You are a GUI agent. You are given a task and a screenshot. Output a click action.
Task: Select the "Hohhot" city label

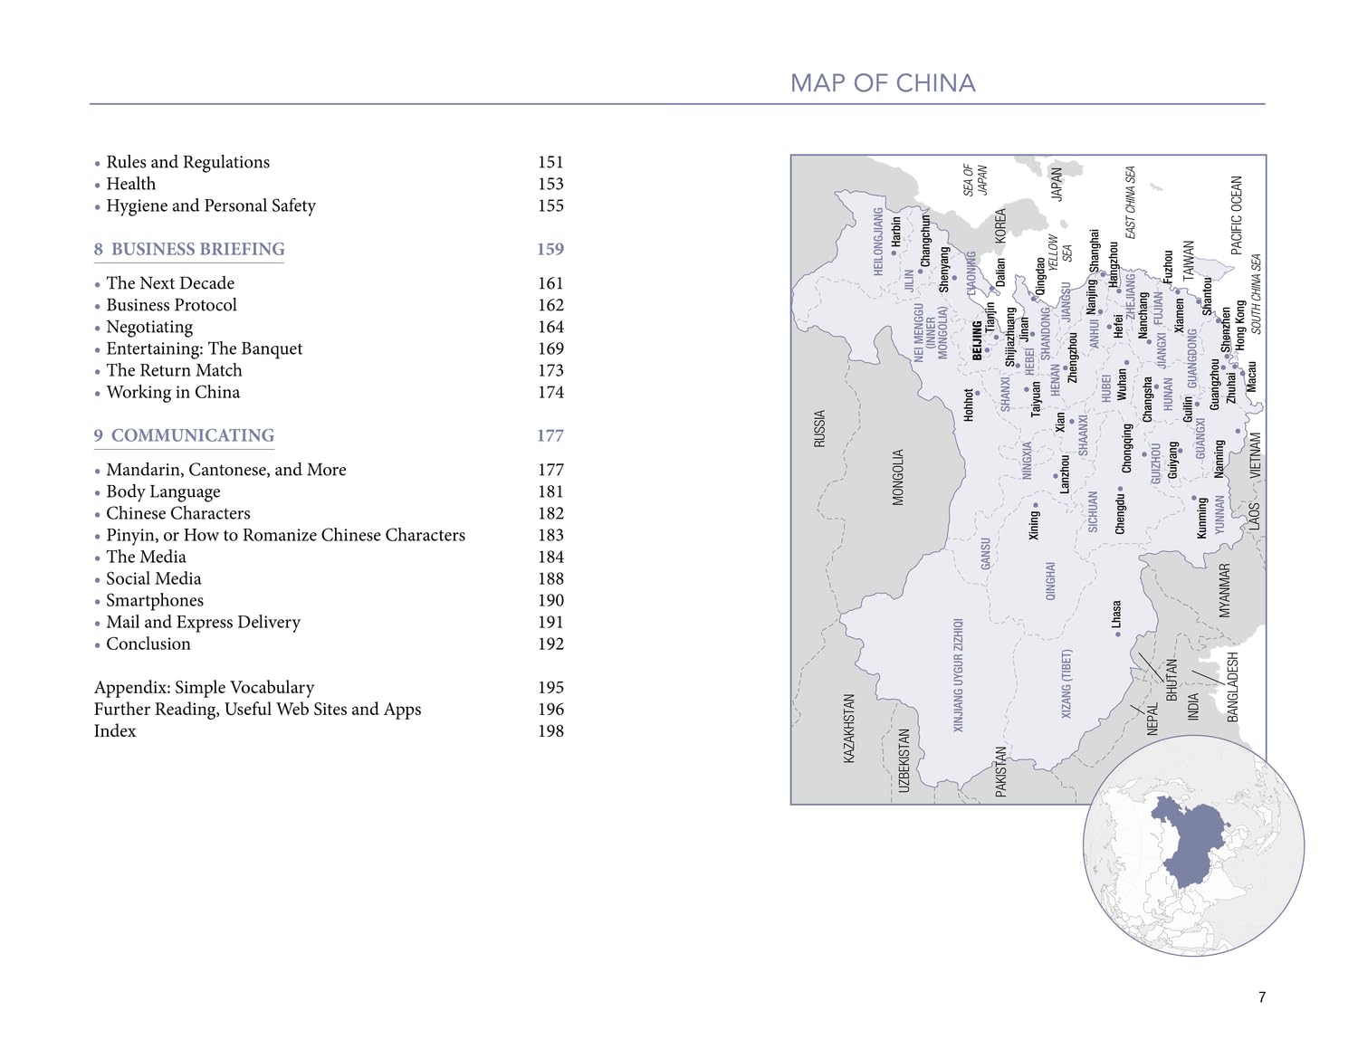click(969, 406)
